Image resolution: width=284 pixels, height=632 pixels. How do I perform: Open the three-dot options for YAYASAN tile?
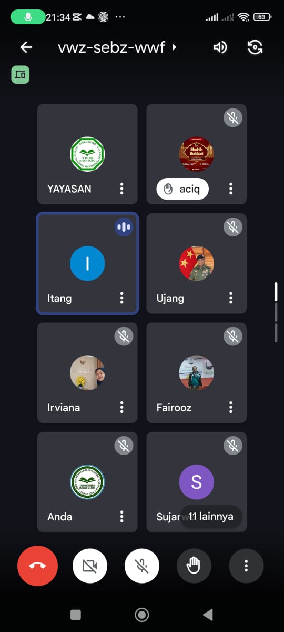coord(121,189)
